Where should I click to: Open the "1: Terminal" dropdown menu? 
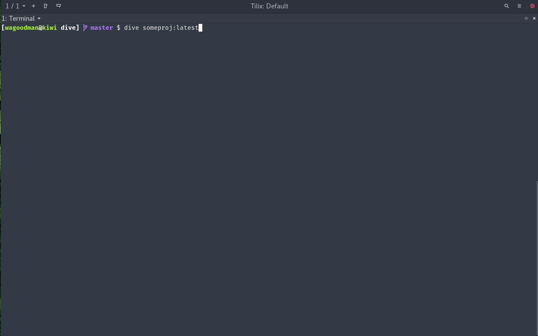[21, 18]
